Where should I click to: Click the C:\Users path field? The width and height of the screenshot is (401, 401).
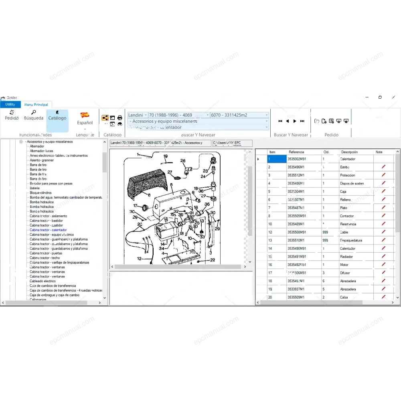(x=232, y=143)
